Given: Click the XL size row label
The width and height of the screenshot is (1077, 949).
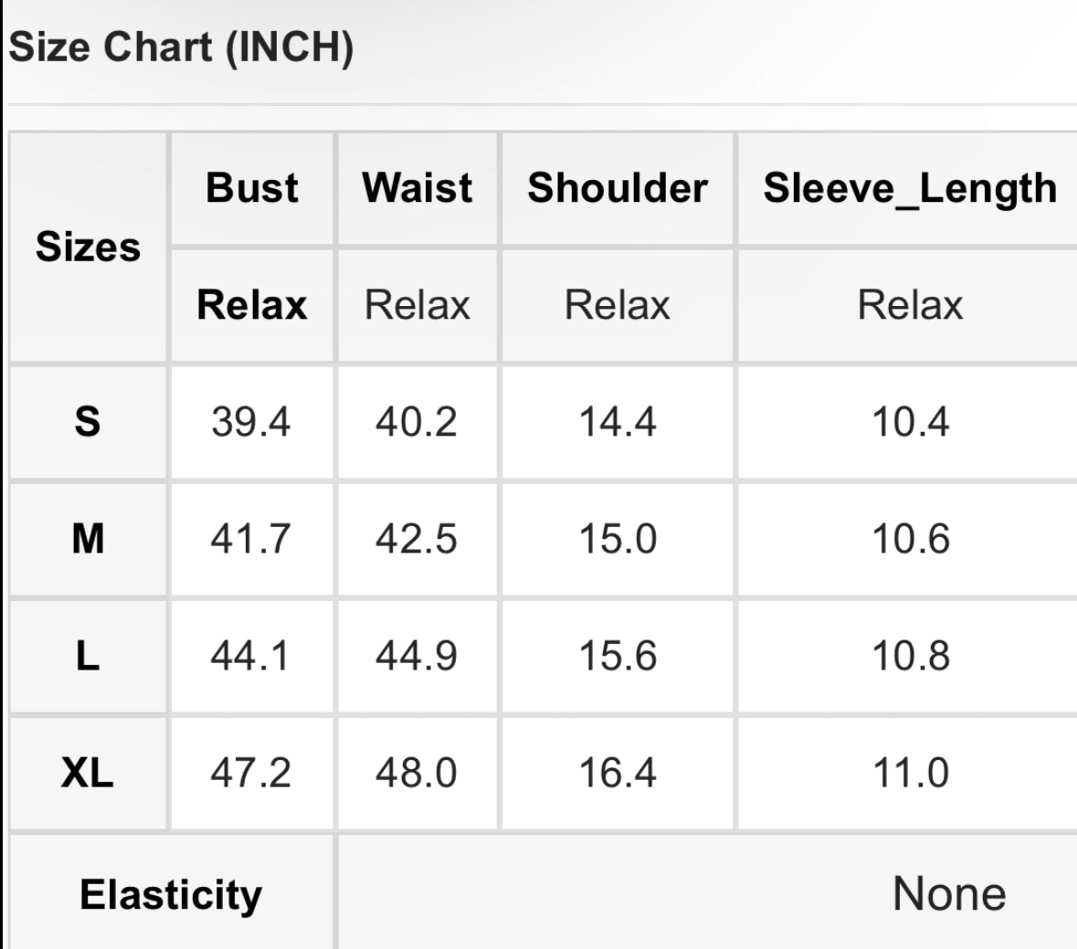Looking at the screenshot, I should coord(87,774).
